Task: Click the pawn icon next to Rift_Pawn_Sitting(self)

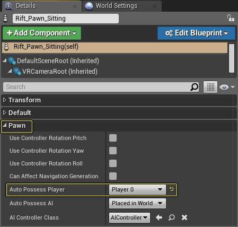Action: click(x=6, y=47)
